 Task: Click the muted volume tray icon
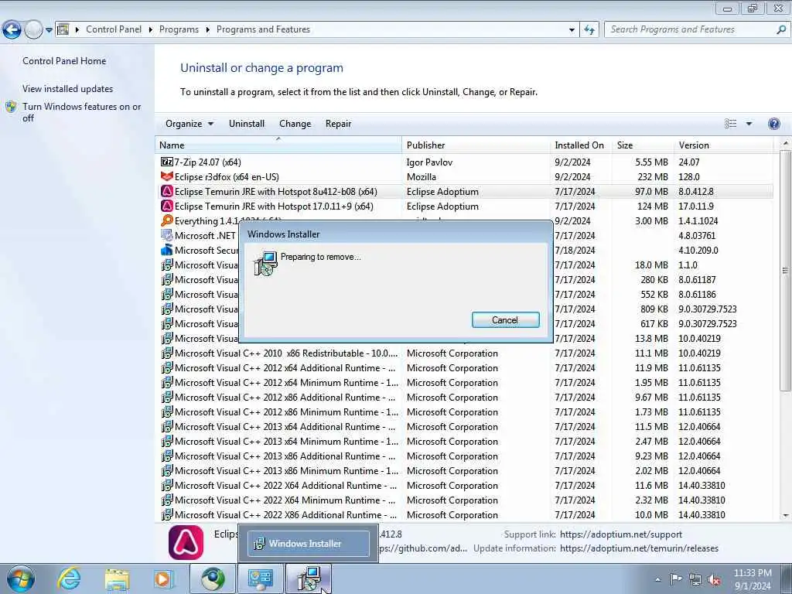tap(714, 580)
